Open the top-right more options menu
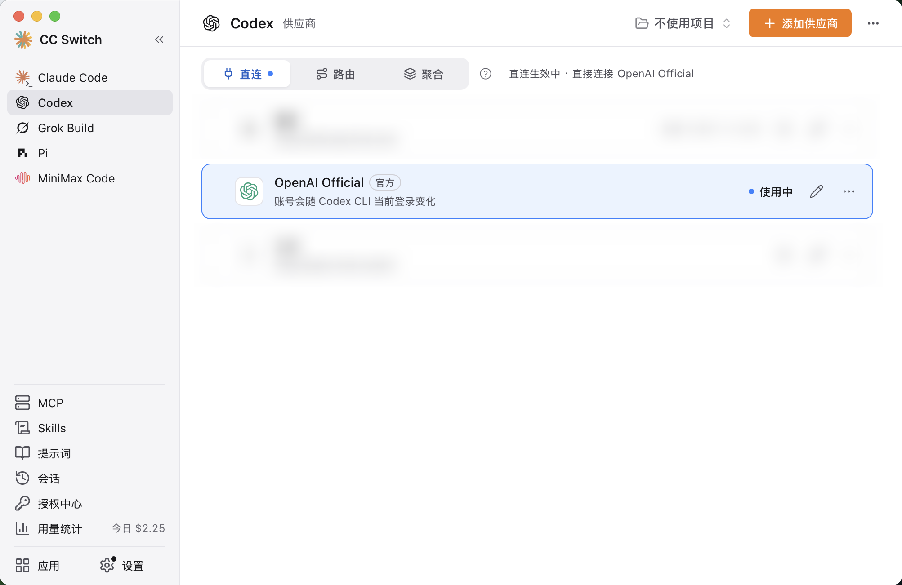This screenshot has height=585, width=902. click(873, 23)
